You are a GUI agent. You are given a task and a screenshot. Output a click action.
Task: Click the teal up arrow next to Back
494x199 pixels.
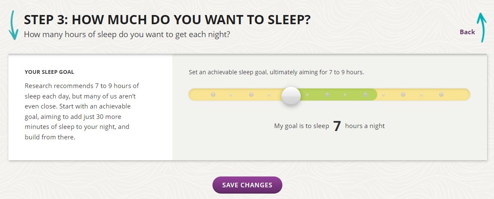[x=481, y=28]
